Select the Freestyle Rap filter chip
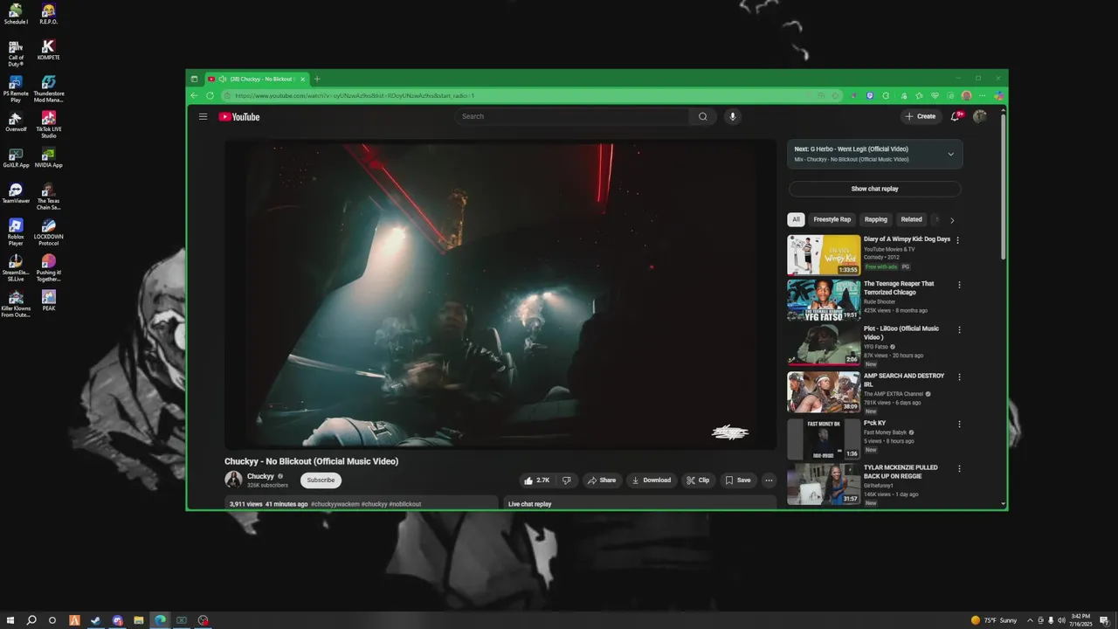The height and width of the screenshot is (629, 1118). 832,220
